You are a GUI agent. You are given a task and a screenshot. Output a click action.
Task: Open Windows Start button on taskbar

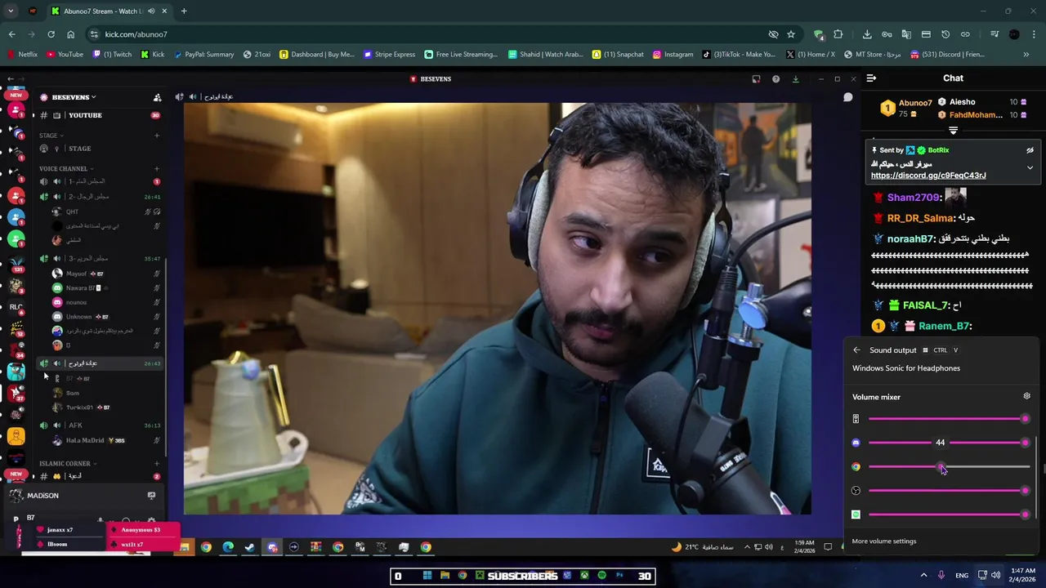point(427,576)
